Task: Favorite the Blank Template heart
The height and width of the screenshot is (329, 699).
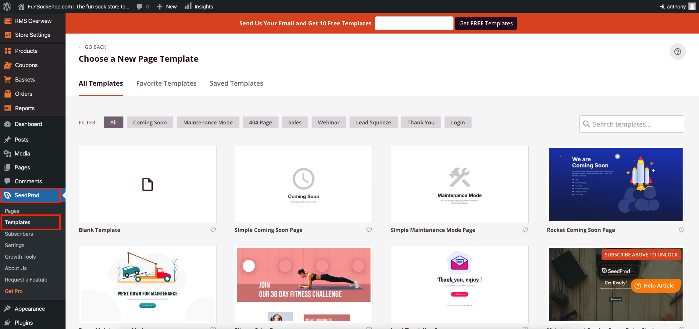Action: click(x=213, y=230)
